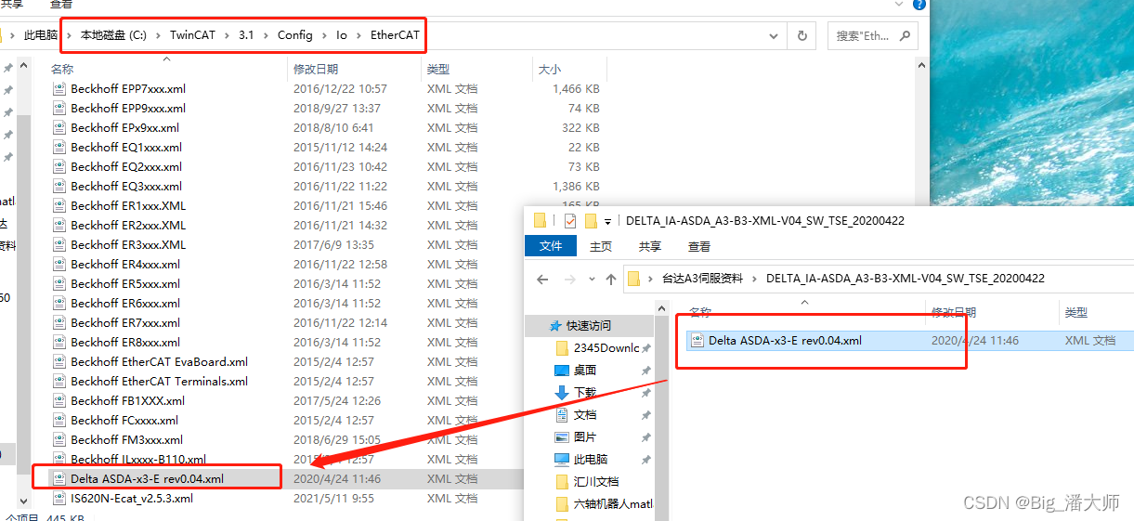Viewport: 1134px width, 521px height.
Task: Select 快速访问 in navigation pane
Action: pos(589,326)
